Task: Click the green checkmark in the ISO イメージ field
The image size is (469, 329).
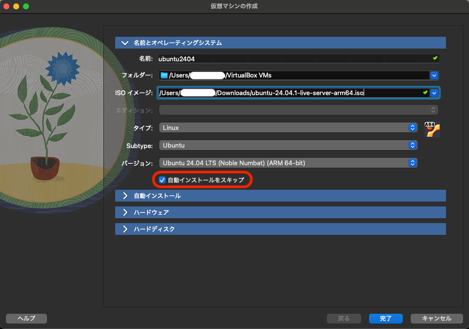Action: (x=425, y=93)
